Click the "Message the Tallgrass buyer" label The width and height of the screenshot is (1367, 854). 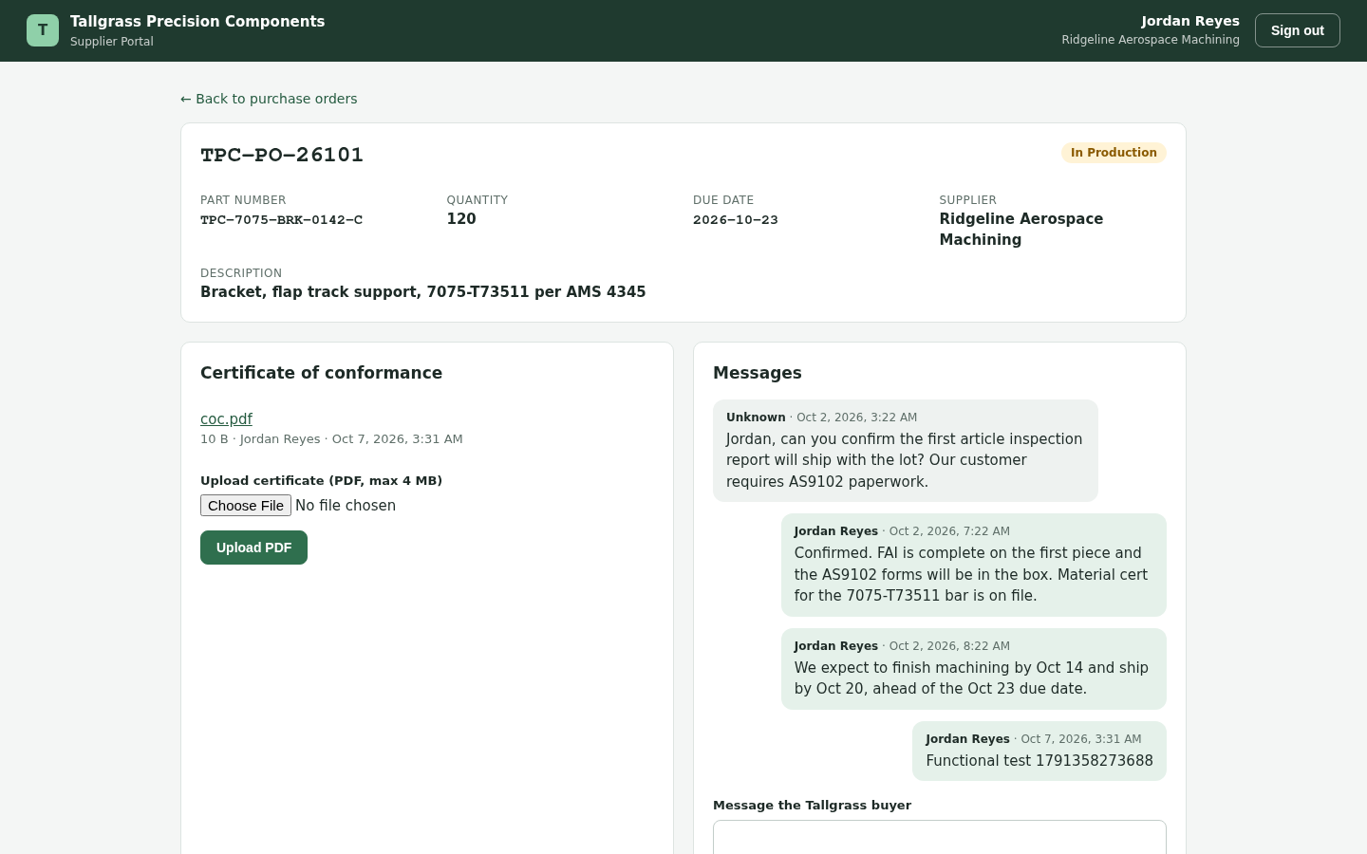pos(812,806)
